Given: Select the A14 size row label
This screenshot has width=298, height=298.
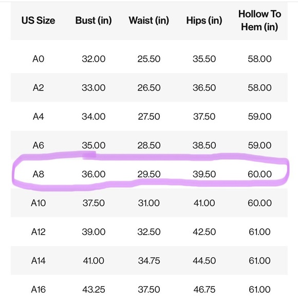Looking at the screenshot, I should point(38,260).
